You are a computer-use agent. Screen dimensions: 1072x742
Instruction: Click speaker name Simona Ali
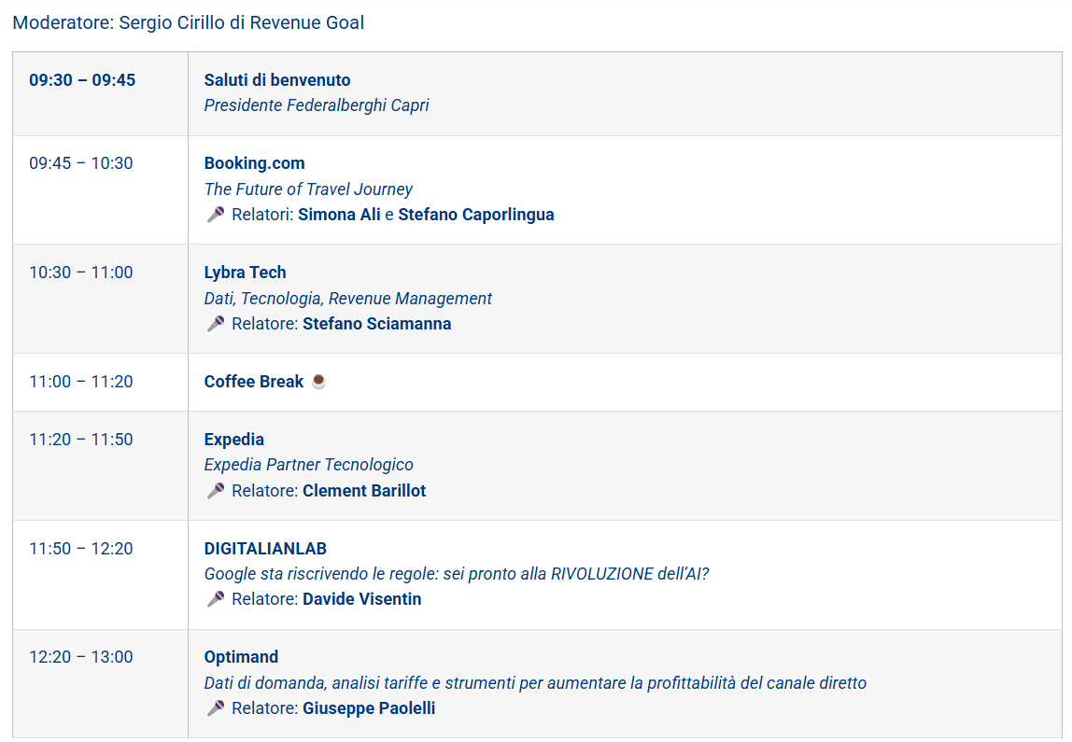pos(339,215)
